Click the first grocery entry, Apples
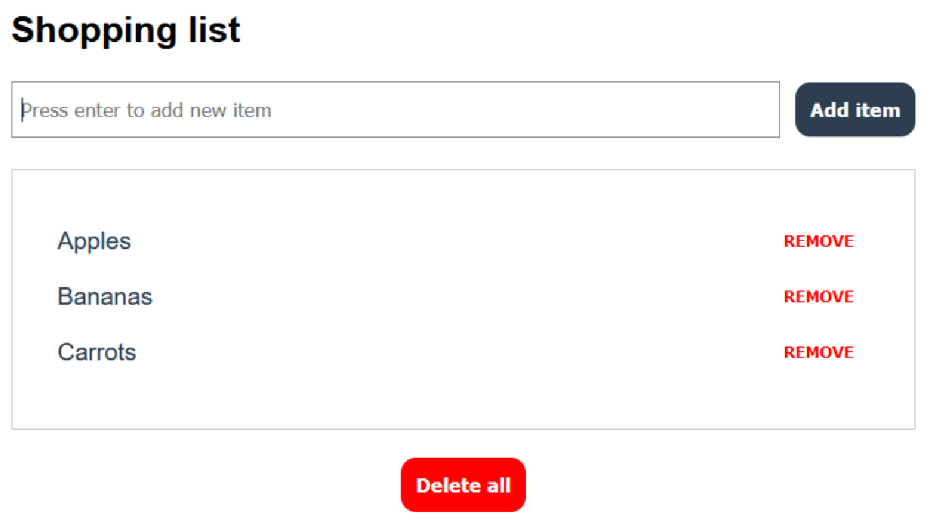 [x=94, y=241]
